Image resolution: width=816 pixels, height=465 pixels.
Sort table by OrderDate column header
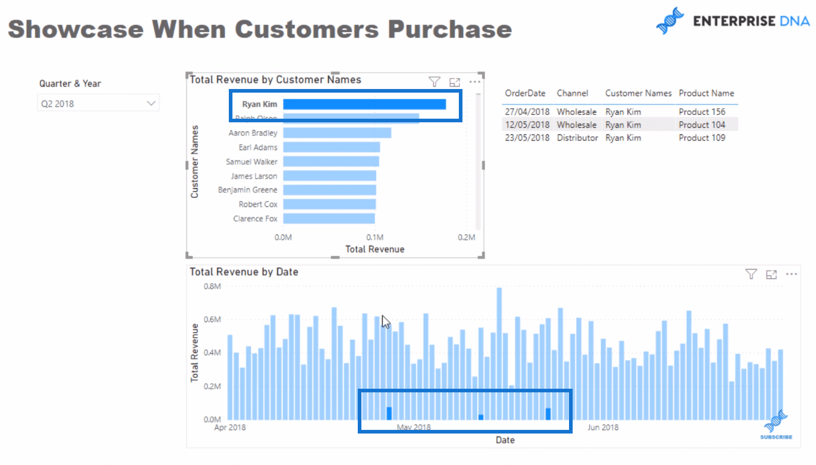[525, 93]
